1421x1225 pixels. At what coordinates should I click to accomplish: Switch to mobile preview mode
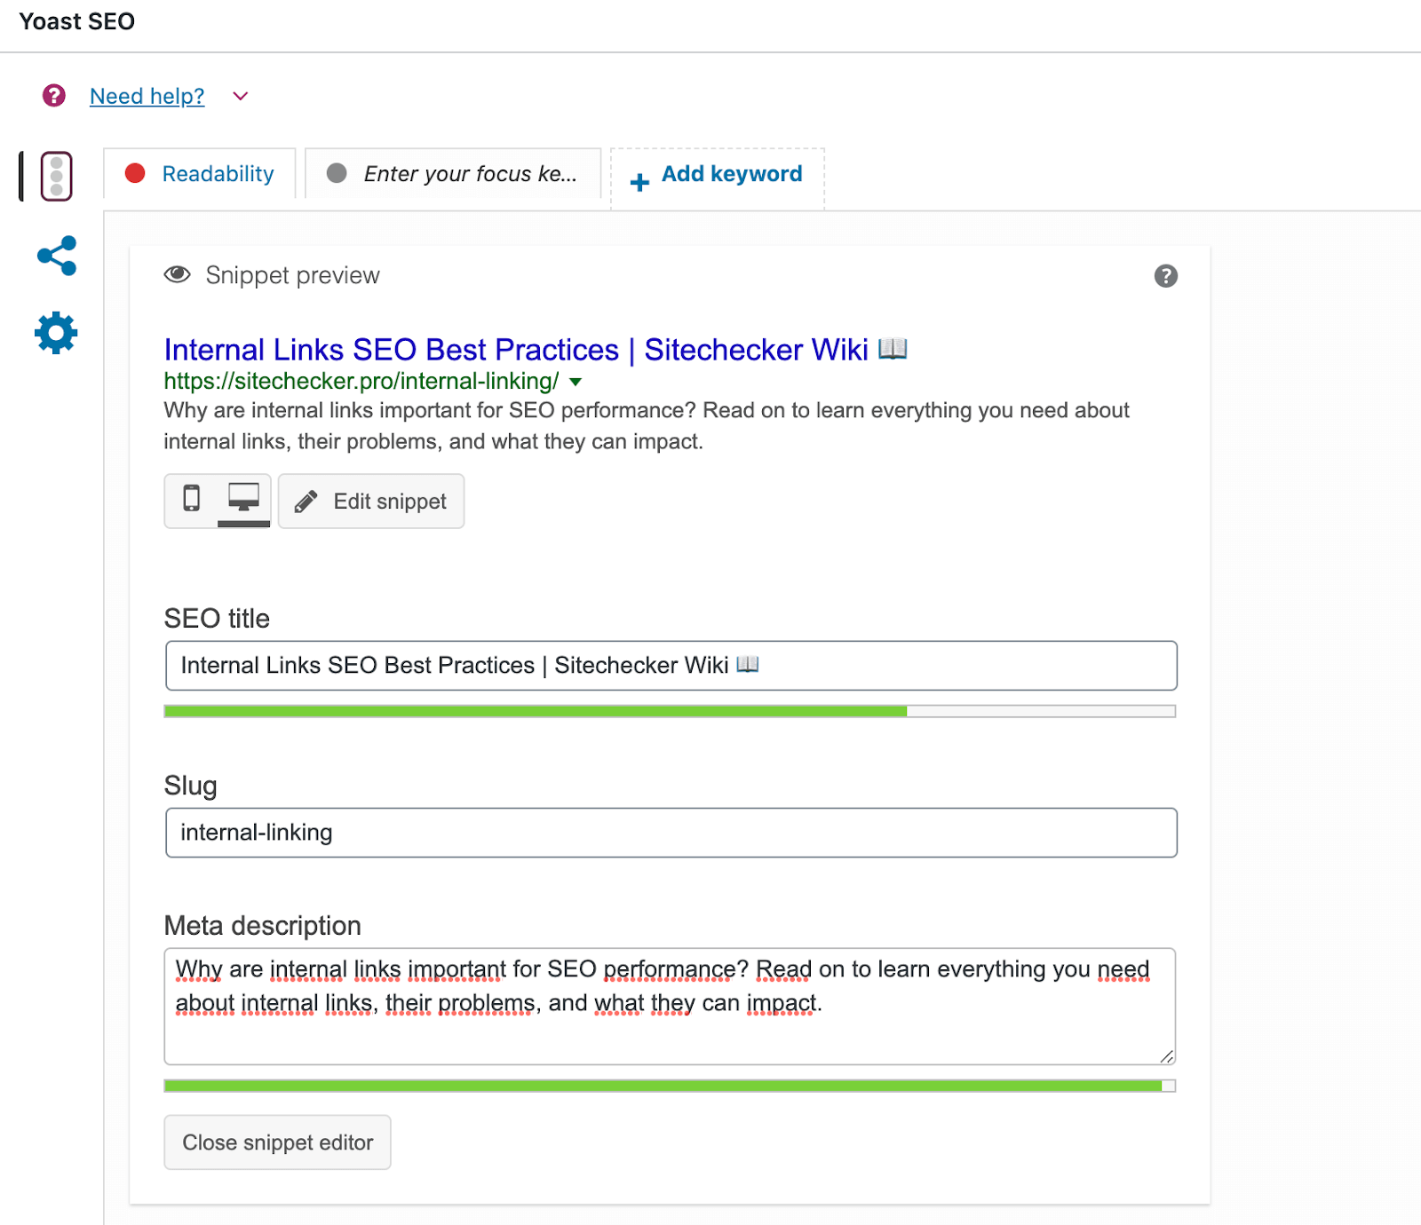point(191,500)
